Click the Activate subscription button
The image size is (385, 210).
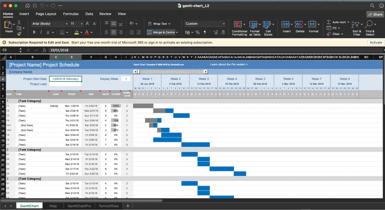(376, 42)
